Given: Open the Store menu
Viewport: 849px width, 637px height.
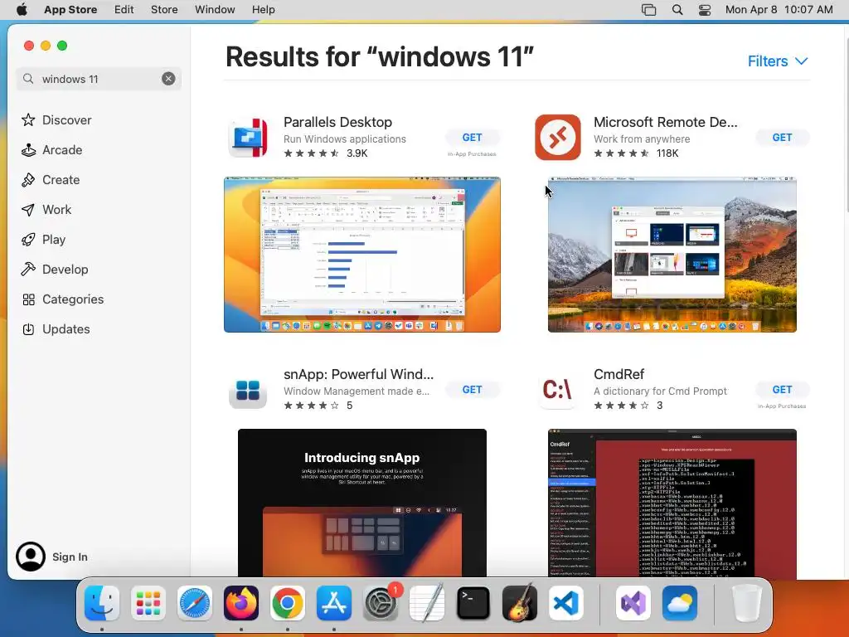Looking at the screenshot, I should tap(164, 9).
